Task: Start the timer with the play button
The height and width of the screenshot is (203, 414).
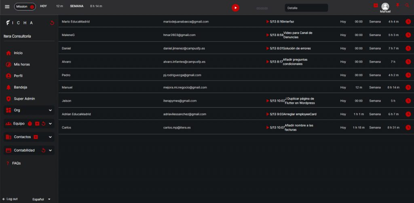Action: click(x=235, y=8)
